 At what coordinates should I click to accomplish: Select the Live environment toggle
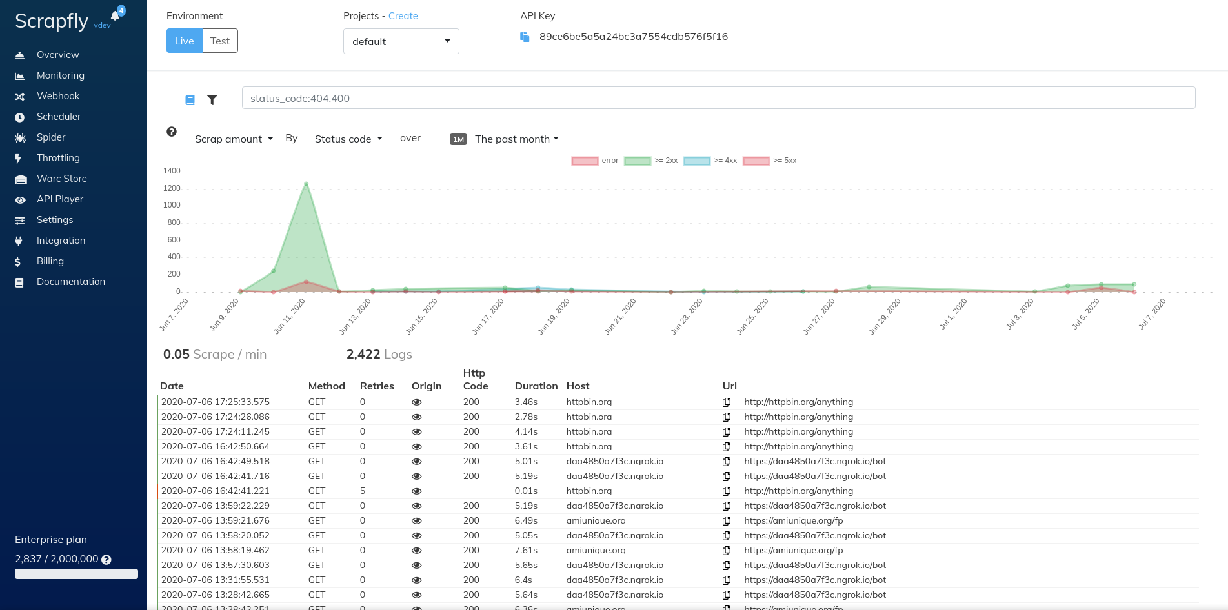point(185,41)
